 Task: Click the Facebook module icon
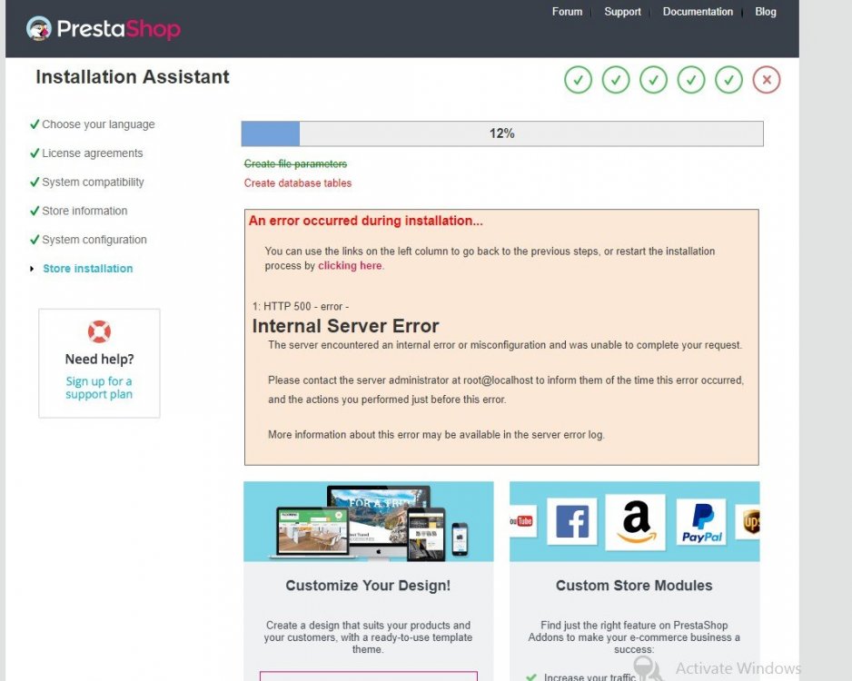coord(571,521)
